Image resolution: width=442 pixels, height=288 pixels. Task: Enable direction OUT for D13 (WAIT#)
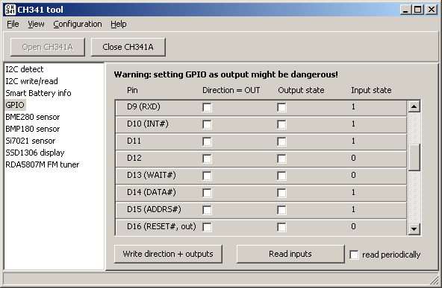pyautogui.click(x=207, y=176)
